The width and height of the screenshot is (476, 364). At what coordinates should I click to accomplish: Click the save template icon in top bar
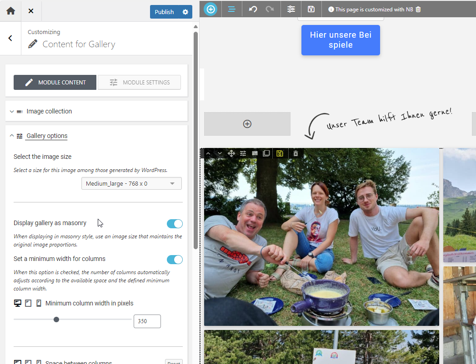point(311,10)
